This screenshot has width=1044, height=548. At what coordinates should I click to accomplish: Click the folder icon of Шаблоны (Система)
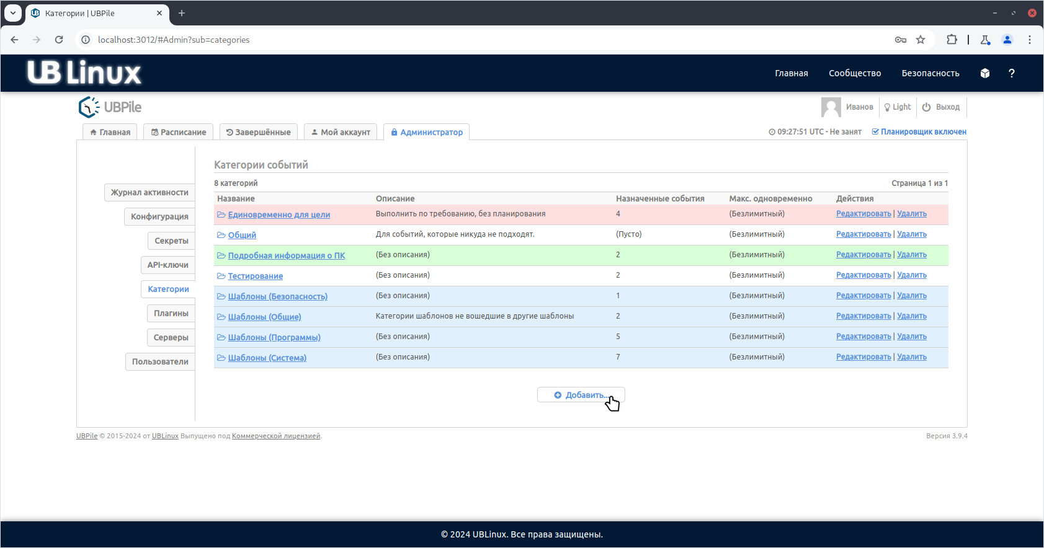tap(221, 358)
